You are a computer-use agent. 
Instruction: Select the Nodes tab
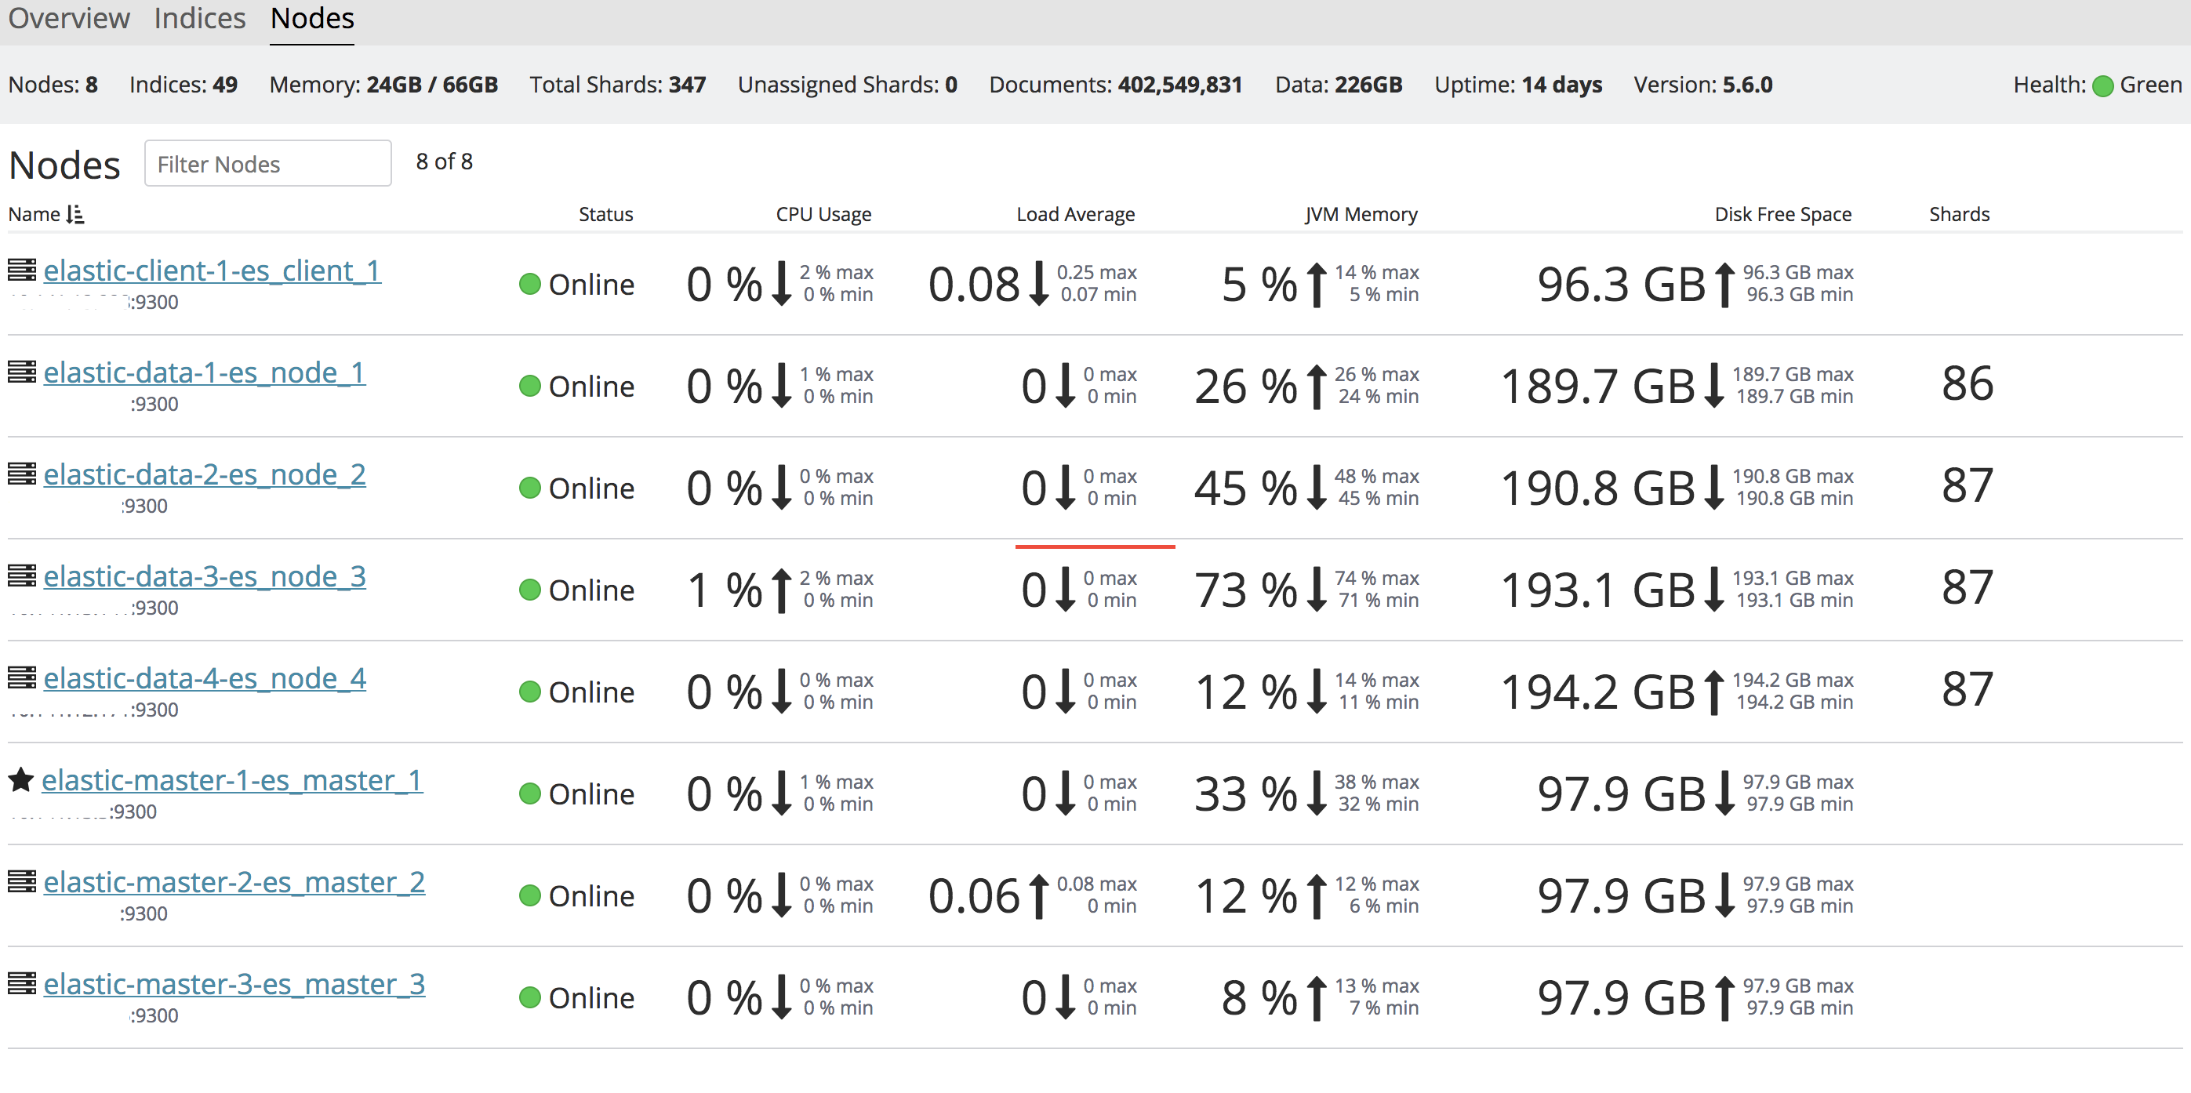point(312,19)
